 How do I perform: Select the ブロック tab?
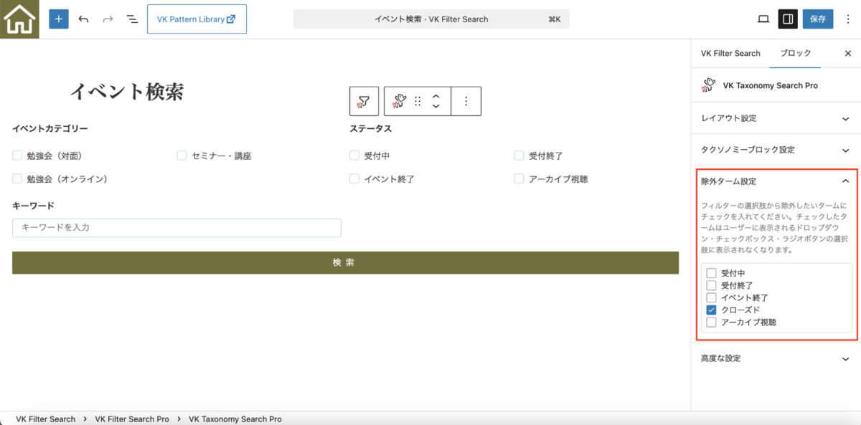pos(795,54)
